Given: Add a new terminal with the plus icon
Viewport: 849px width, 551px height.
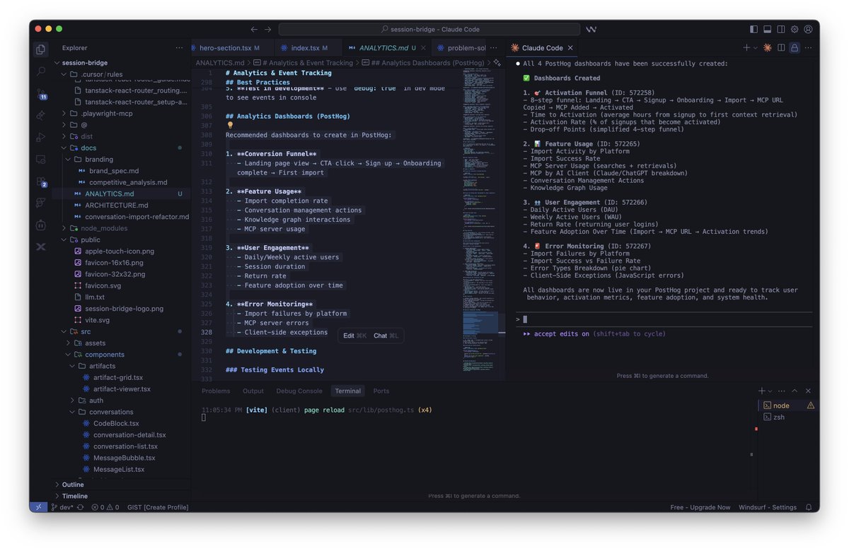Looking at the screenshot, I should click(x=762, y=391).
